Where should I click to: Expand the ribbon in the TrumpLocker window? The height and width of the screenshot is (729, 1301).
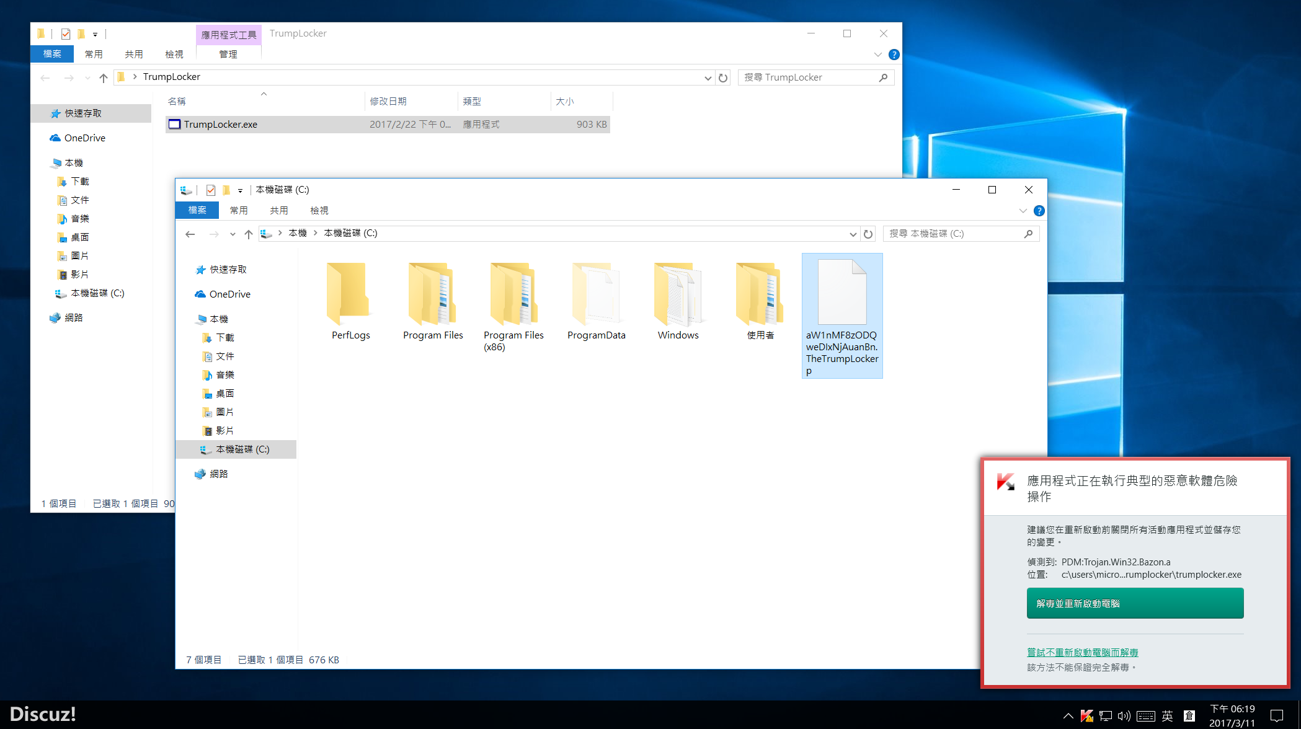[x=877, y=55]
